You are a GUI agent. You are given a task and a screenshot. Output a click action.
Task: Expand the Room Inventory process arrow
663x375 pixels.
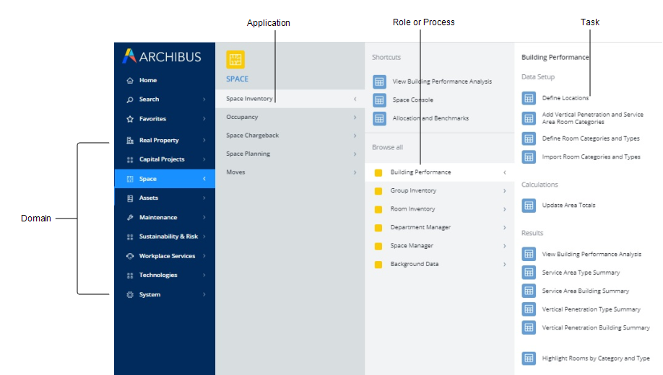504,209
